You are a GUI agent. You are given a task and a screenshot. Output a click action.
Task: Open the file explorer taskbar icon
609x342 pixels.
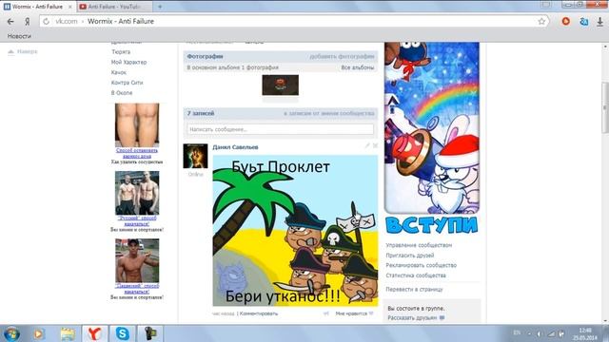(68, 333)
